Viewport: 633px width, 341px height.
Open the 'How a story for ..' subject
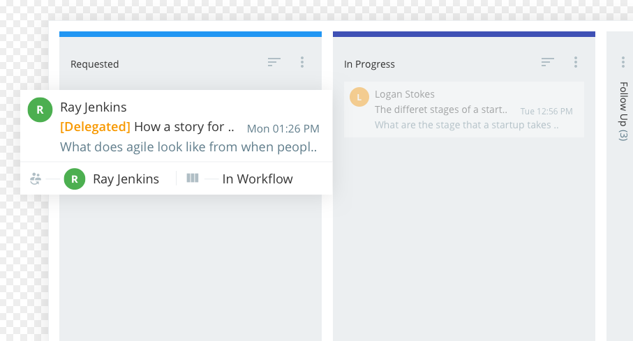pos(184,127)
